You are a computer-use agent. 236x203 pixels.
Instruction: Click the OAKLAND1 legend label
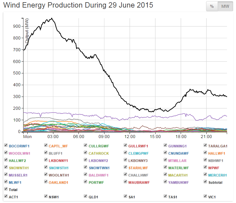tap(58, 182)
